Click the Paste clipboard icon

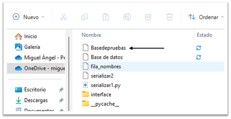click(106, 17)
